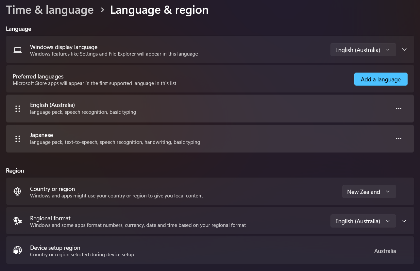Image resolution: width=420 pixels, height=271 pixels.
Task: Select the Japanese language row
Action: coord(196,139)
